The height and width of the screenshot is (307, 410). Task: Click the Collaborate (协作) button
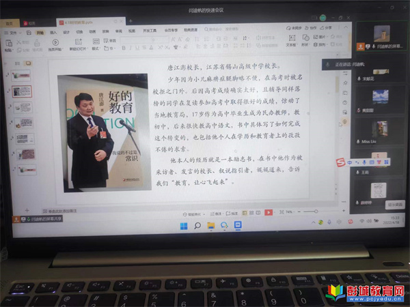[311, 28]
